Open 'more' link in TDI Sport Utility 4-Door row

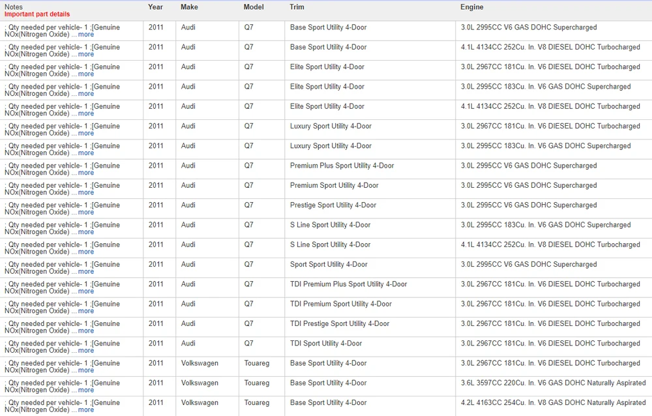pyautogui.click(x=85, y=351)
